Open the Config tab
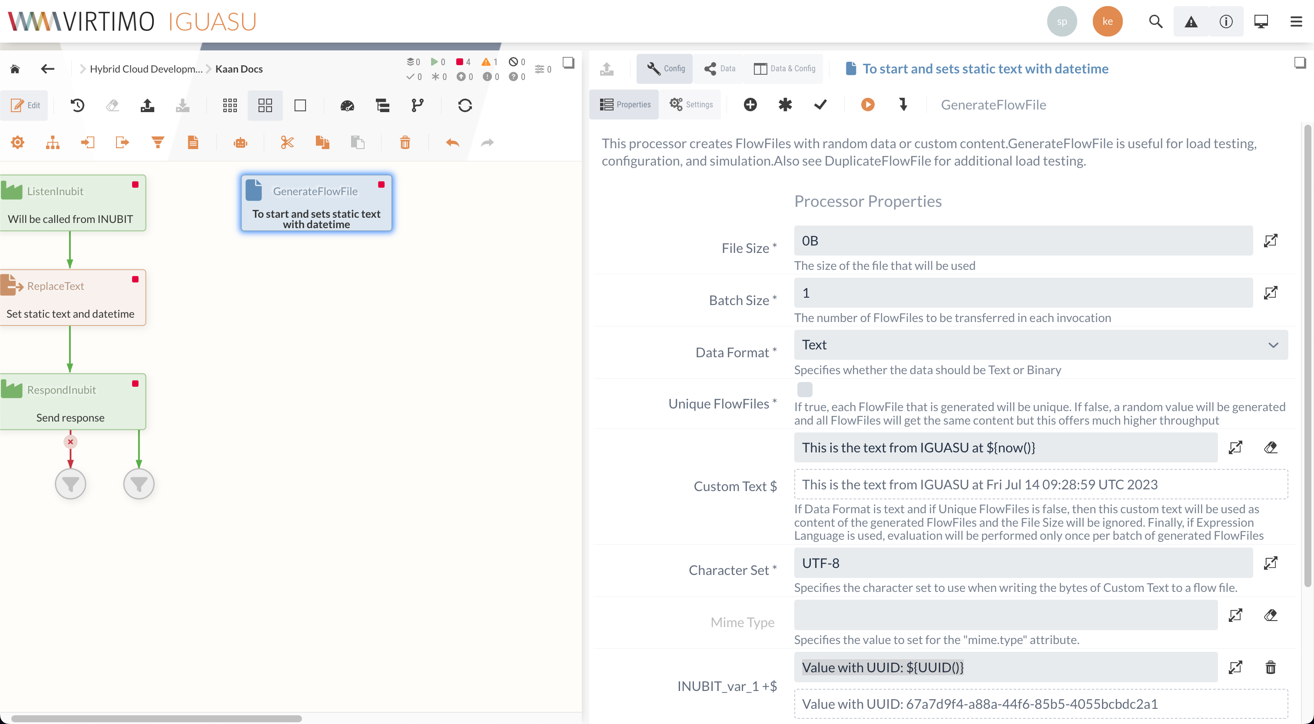Image resolution: width=1314 pixels, height=724 pixels. point(665,68)
